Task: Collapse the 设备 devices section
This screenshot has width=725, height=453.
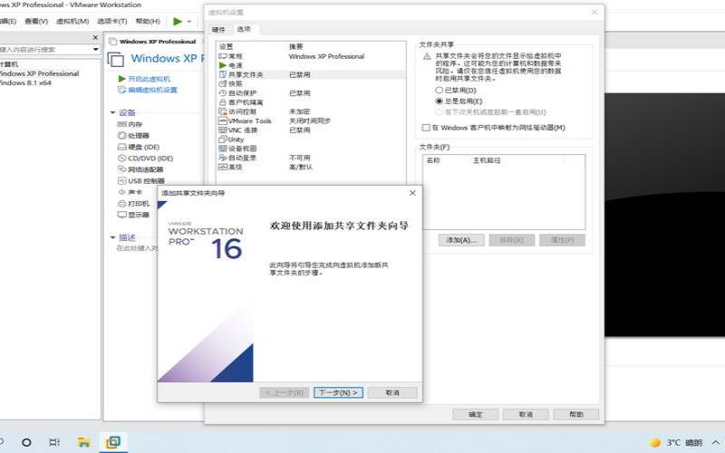Action: [112, 112]
